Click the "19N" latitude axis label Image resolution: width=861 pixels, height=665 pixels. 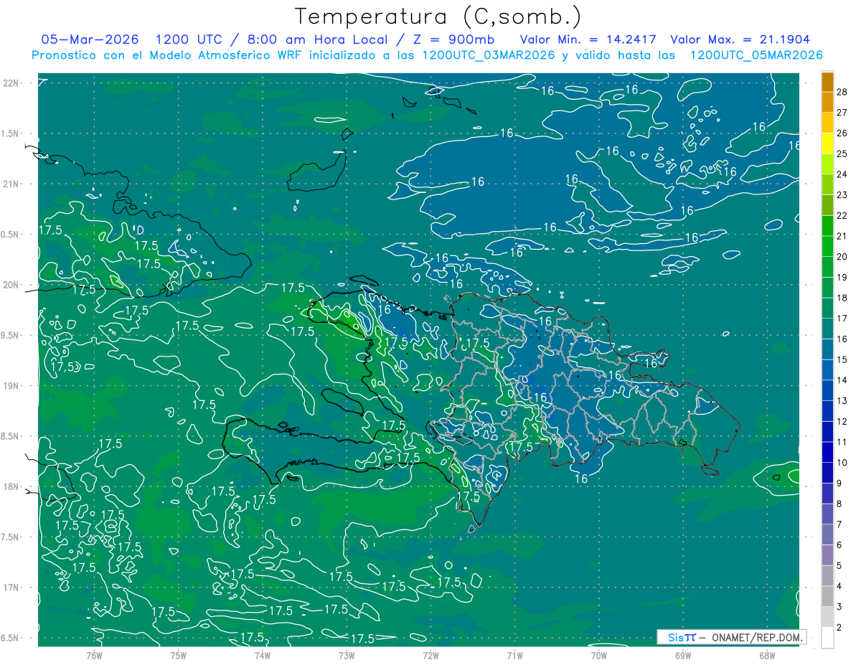pyautogui.click(x=11, y=385)
